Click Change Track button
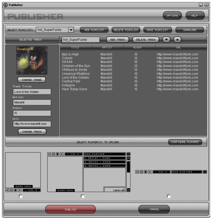The width and height of the screenshot is (211, 218). pos(32,132)
